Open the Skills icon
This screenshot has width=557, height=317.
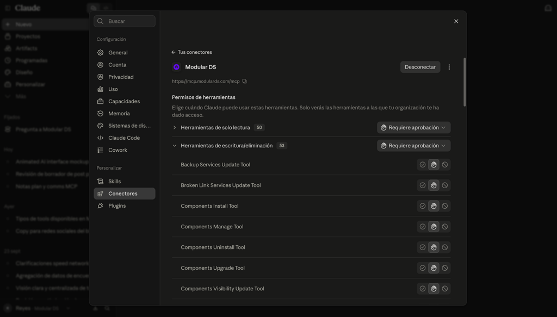coord(101,182)
